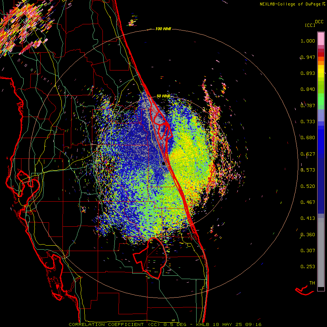Click the 0.520 legend value

click(x=308, y=186)
